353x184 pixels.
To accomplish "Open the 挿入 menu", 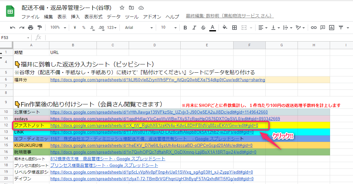I will click(76, 17).
